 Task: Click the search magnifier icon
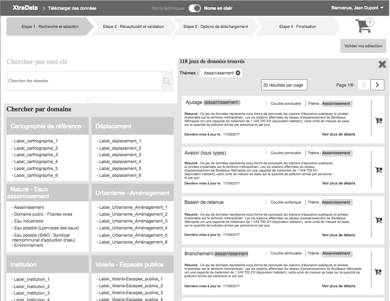point(166,81)
